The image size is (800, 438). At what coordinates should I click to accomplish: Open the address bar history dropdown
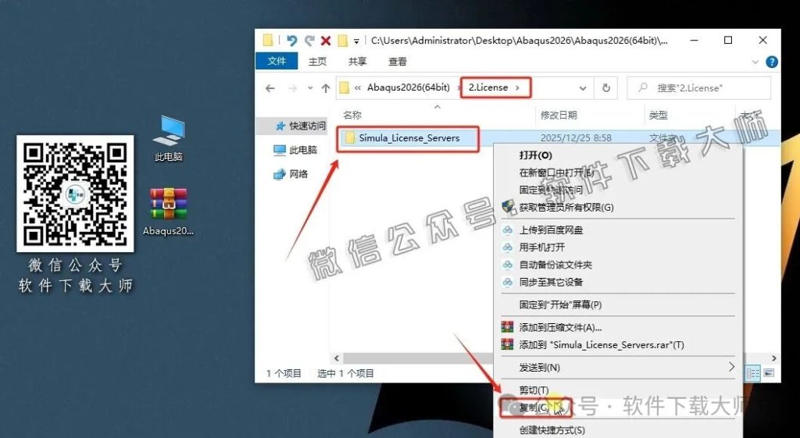click(x=583, y=88)
